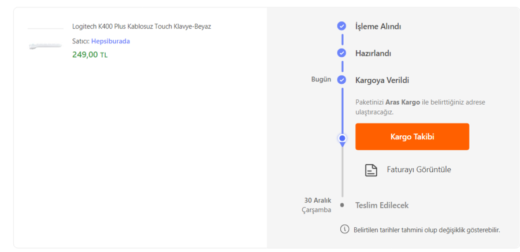Select the Teslim Edilecek step label
The image size is (520, 252).
381,205
